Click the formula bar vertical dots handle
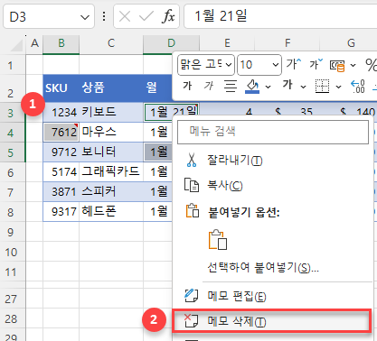This screenshot has height=341, width=377. click(x=104, y=16)
